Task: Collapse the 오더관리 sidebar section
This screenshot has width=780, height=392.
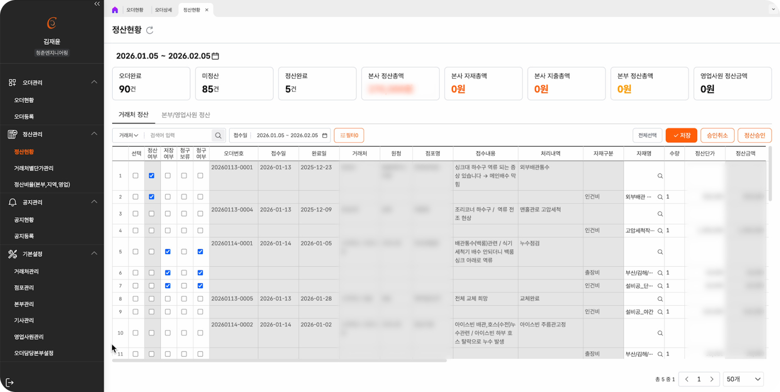Action: pyautogui.click(x=94, y=82)
